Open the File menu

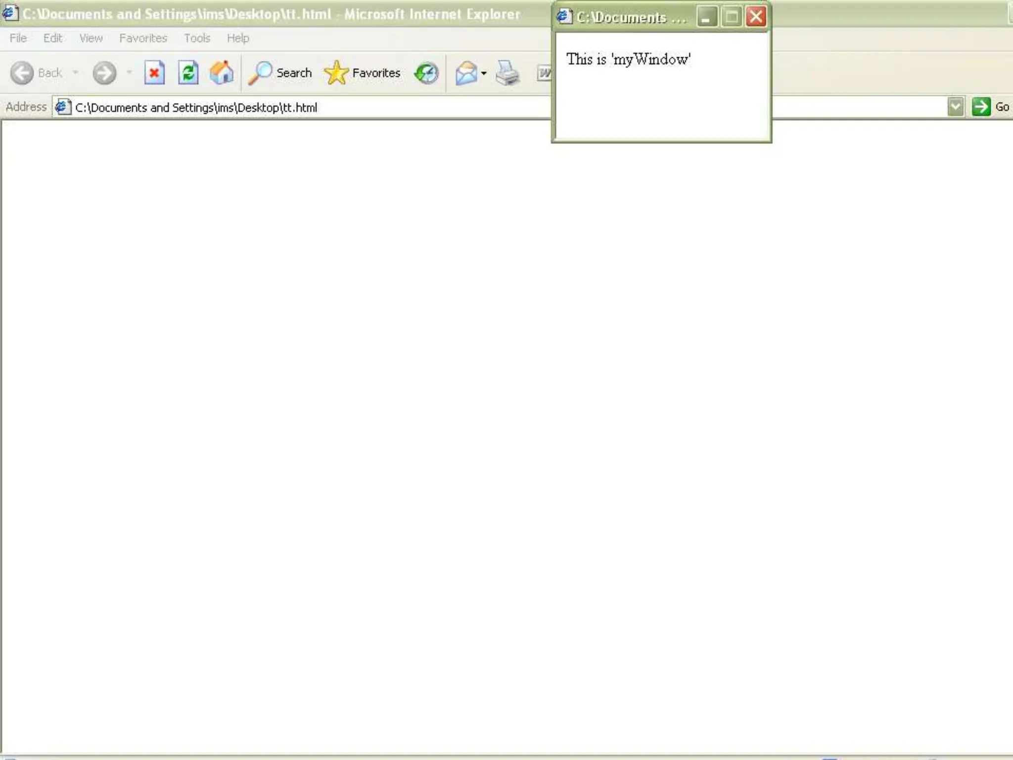[x=18, y=38]
